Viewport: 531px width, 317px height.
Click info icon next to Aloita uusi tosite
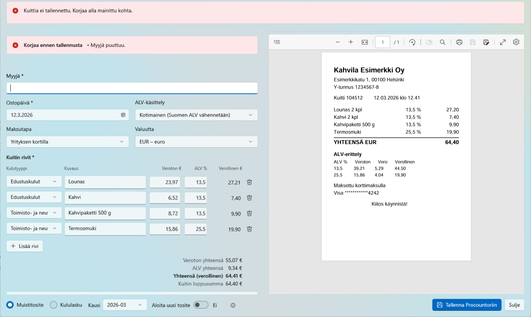point(233,305)
